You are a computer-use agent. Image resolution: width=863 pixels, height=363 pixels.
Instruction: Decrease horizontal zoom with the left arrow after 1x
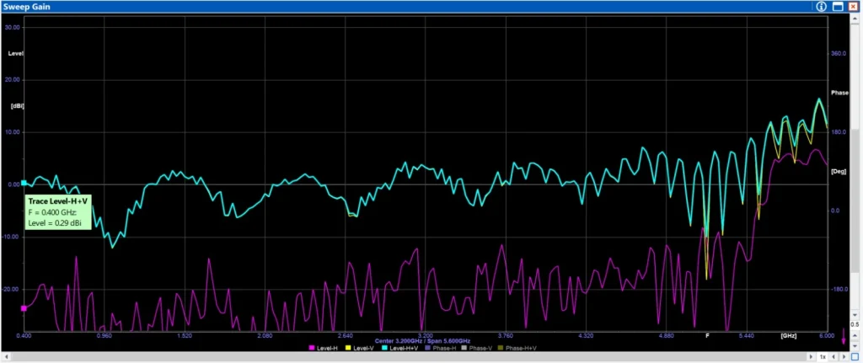coord(834,357)
